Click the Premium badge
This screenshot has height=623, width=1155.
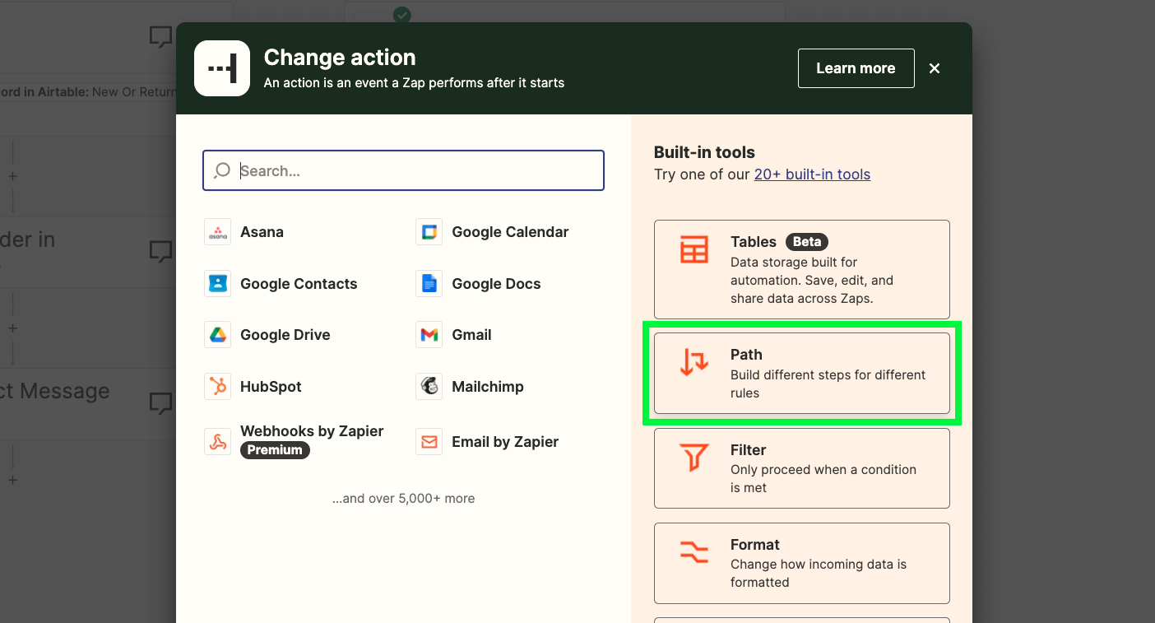tap(275, 450)
